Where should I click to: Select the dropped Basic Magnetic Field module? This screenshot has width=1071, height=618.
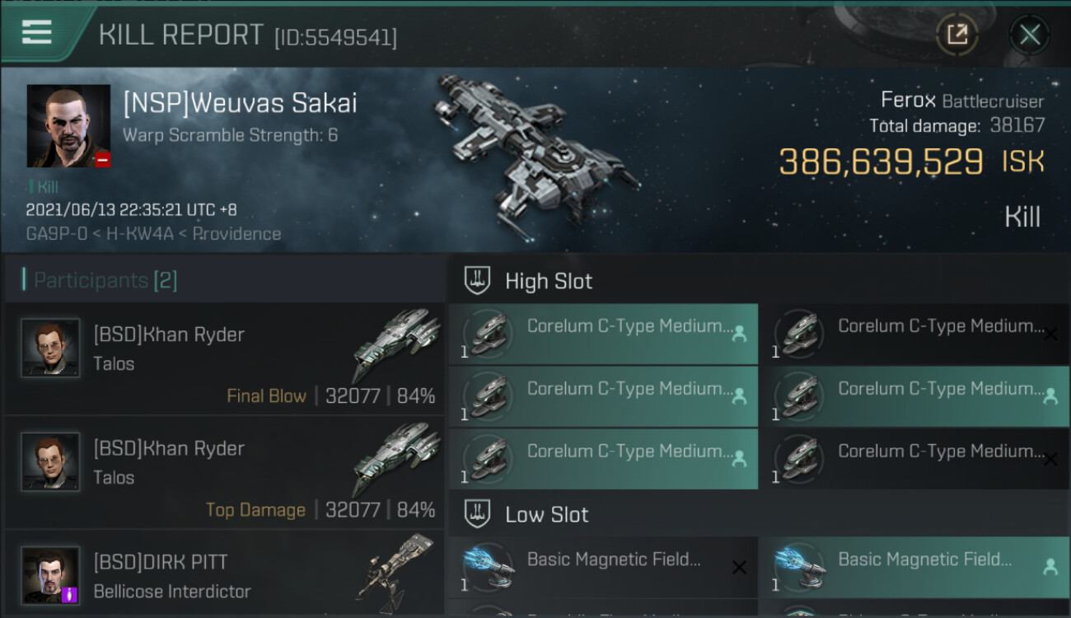(914, 567)
